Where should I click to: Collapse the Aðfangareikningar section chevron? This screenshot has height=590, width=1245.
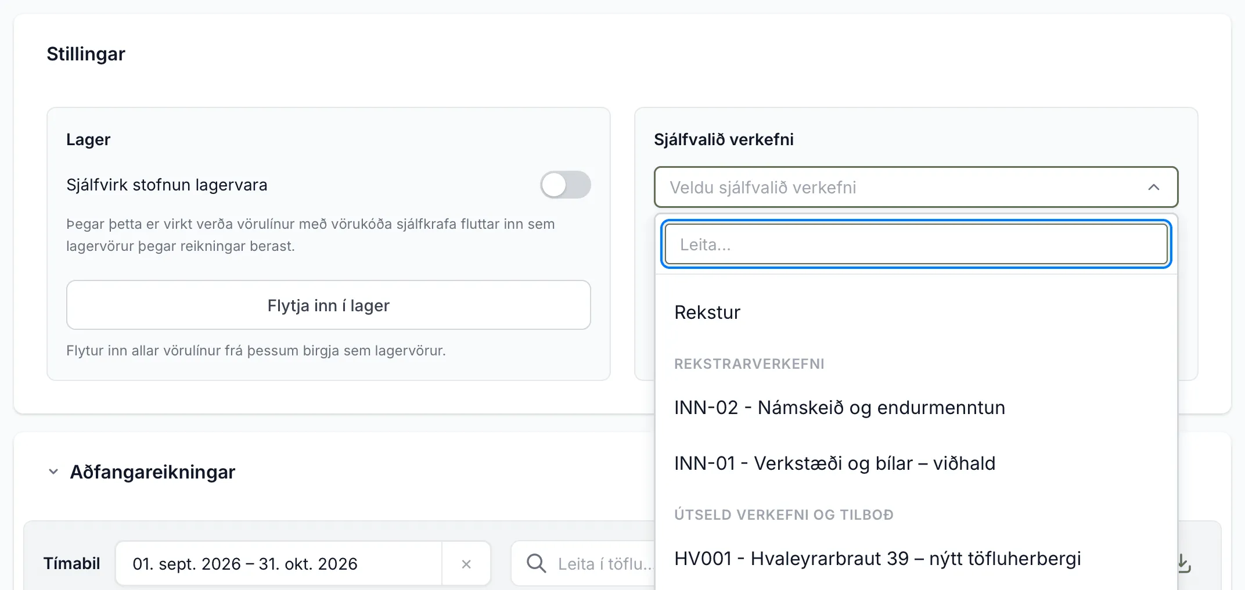tap(53, 472)
